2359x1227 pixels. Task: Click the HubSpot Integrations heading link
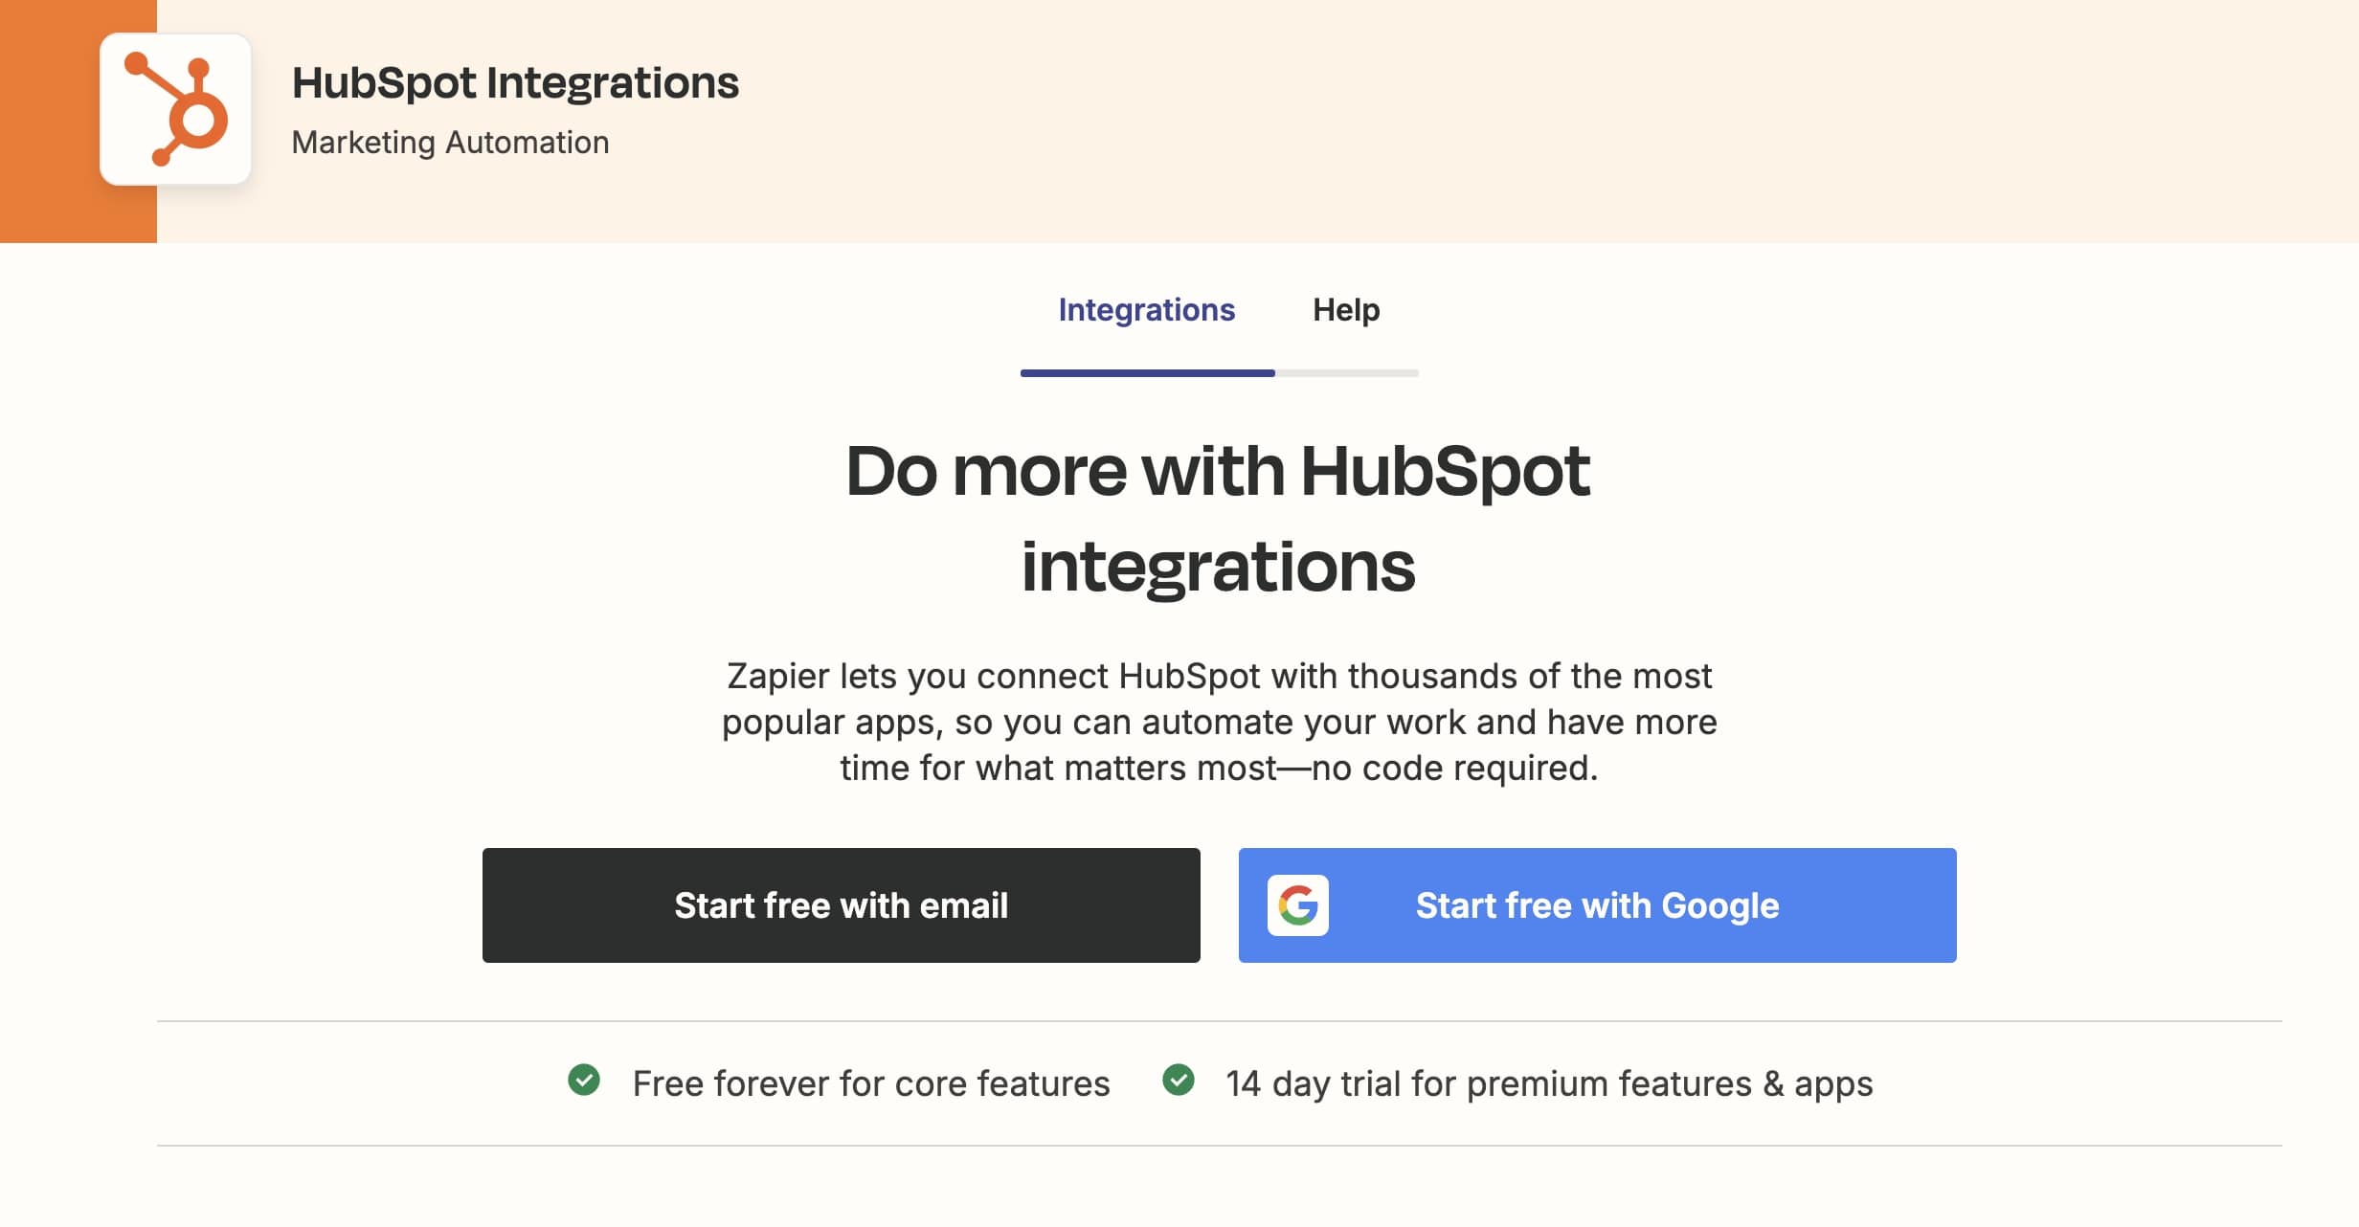[x=515, y=82]
